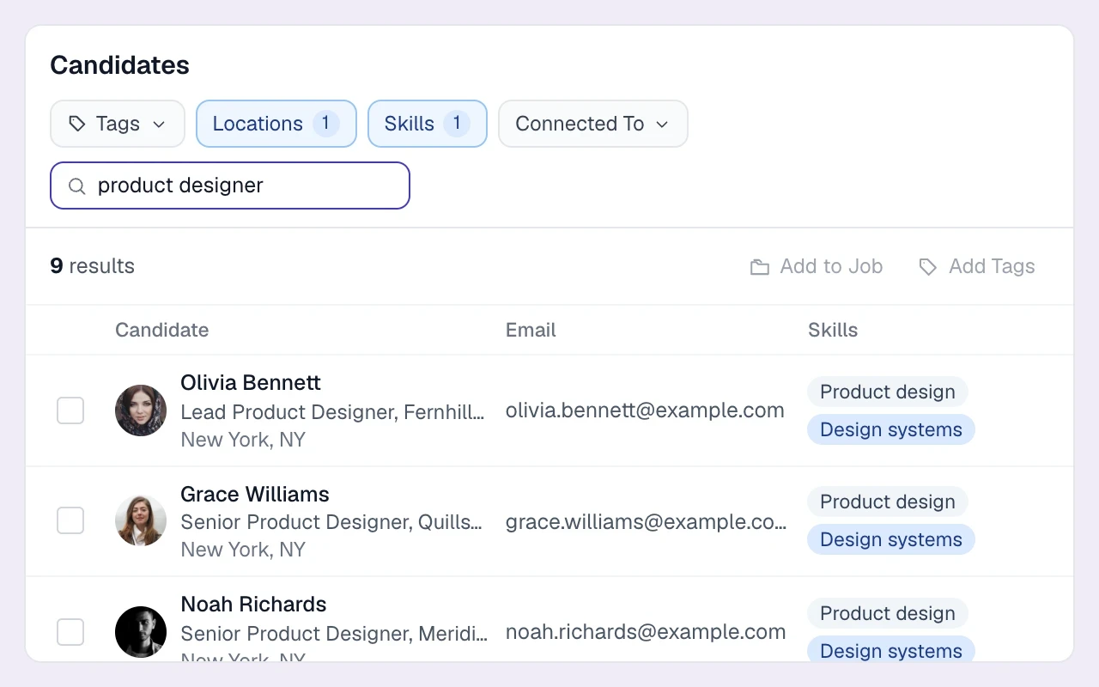Open Noah Richards' avatar photo

[x=141, y=632]
